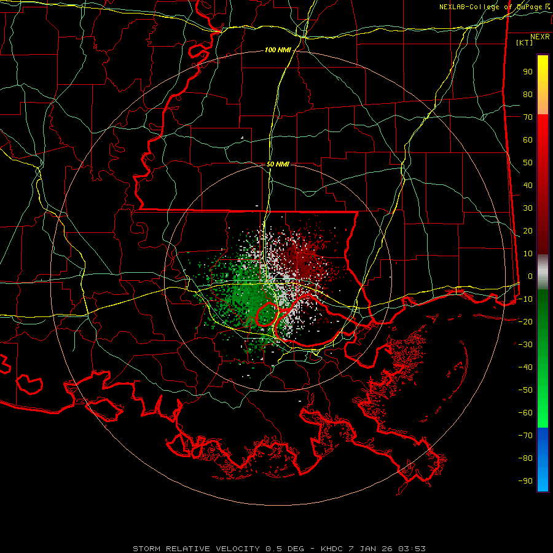
Task: Click the KHDC radar site identifier
Action: point(332,549)
